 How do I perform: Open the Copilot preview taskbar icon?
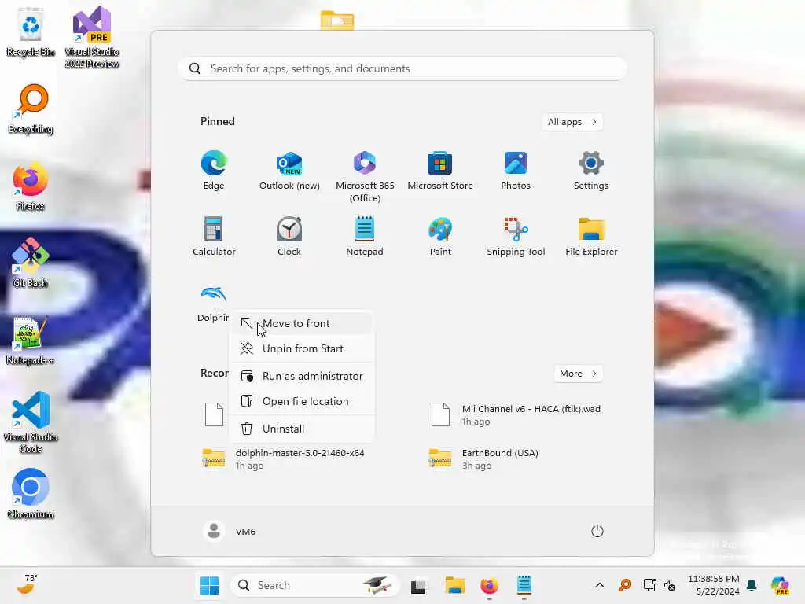(781, 585)
